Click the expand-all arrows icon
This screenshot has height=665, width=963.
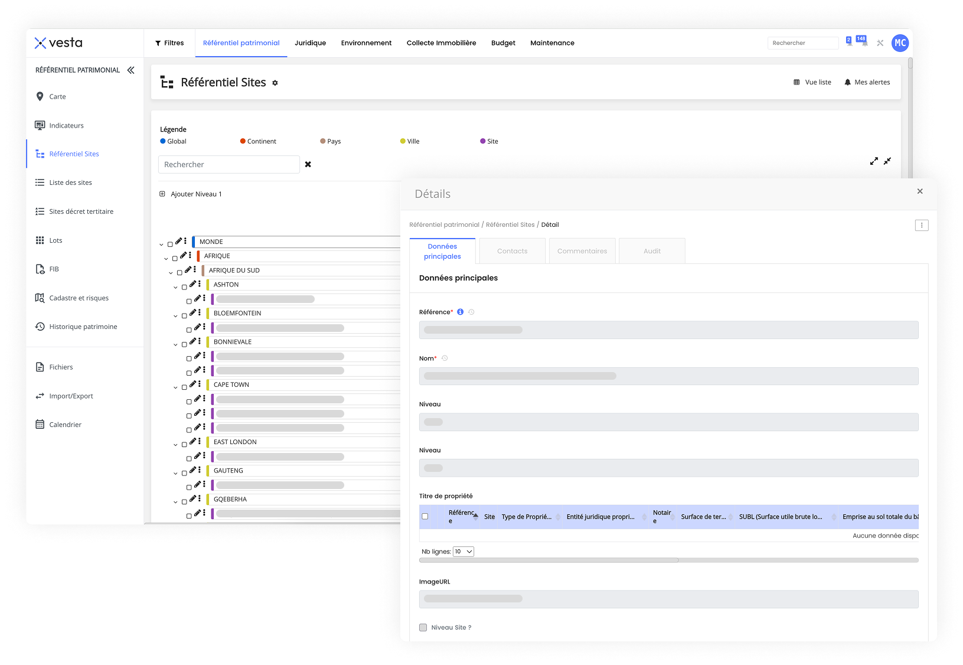pyautogui.click(x=874, y=161)
